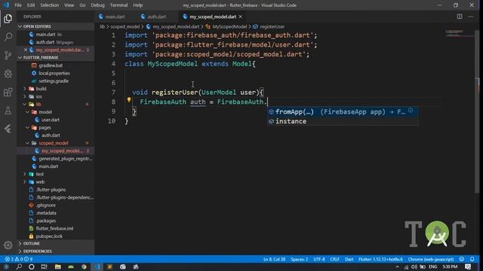
Task: Expand the Outline section
Action: [x=55, y=243]
